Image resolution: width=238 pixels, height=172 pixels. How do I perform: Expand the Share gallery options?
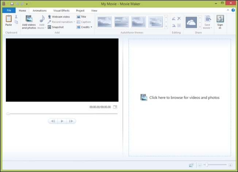(200, 27)
